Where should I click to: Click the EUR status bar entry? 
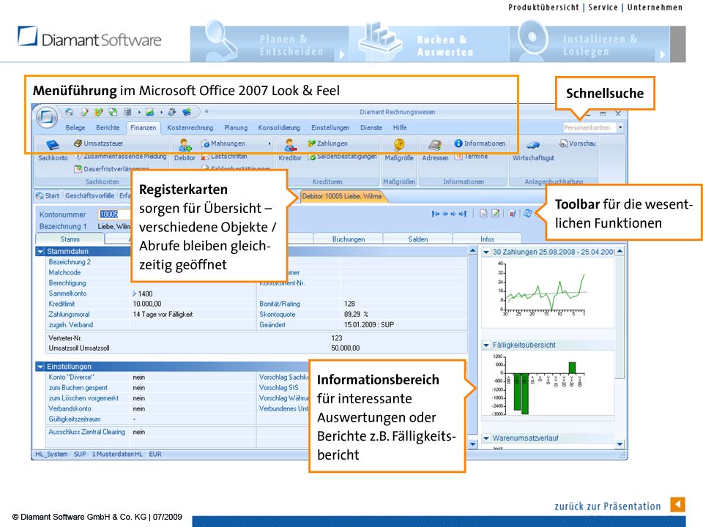[155, 454]
